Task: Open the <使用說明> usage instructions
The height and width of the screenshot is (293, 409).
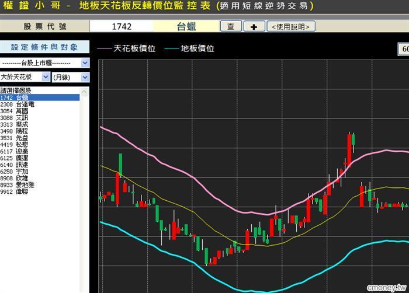Action: (x=291, y=26)
